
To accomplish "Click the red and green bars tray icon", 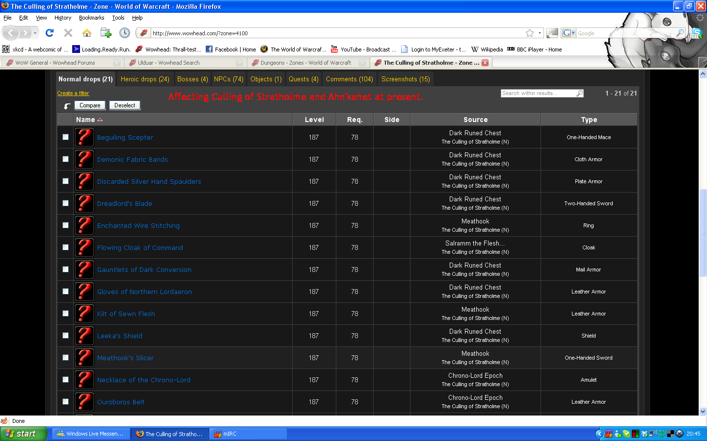I will point(635,434).
